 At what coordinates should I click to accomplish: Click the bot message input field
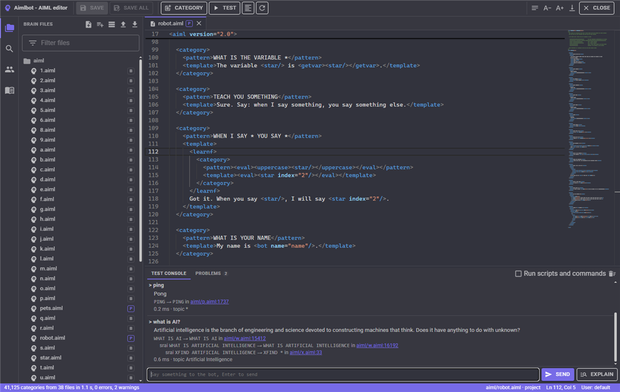click(343, 374)
